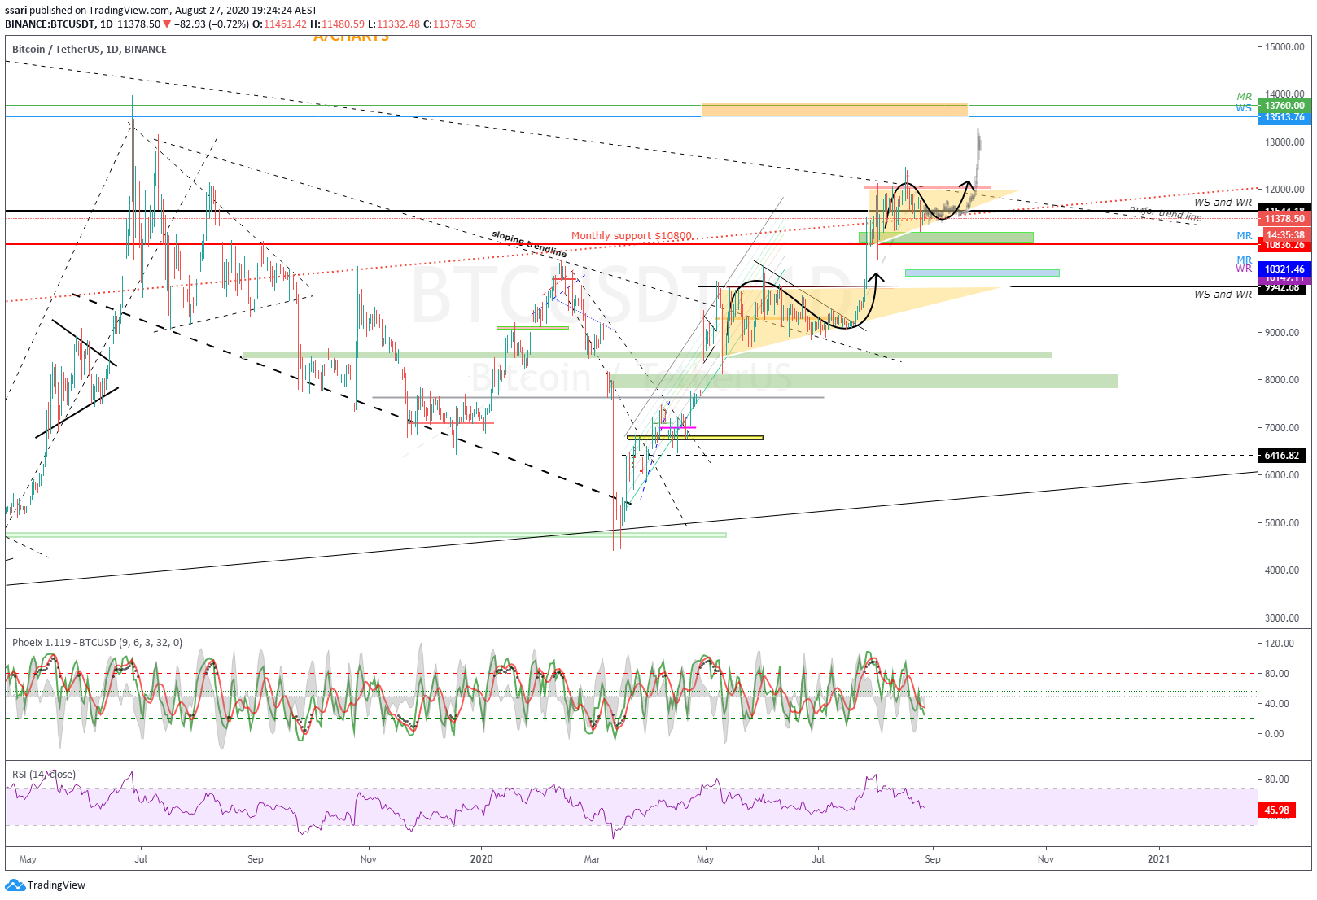Click the 2020 label on time axis

[x=482, y=859]
